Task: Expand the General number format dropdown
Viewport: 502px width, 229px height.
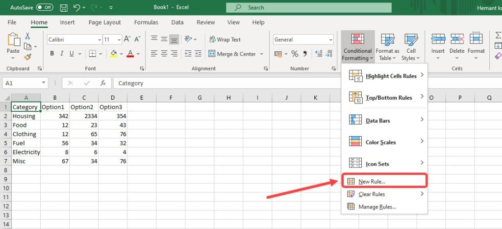Action: coord(329,40)
